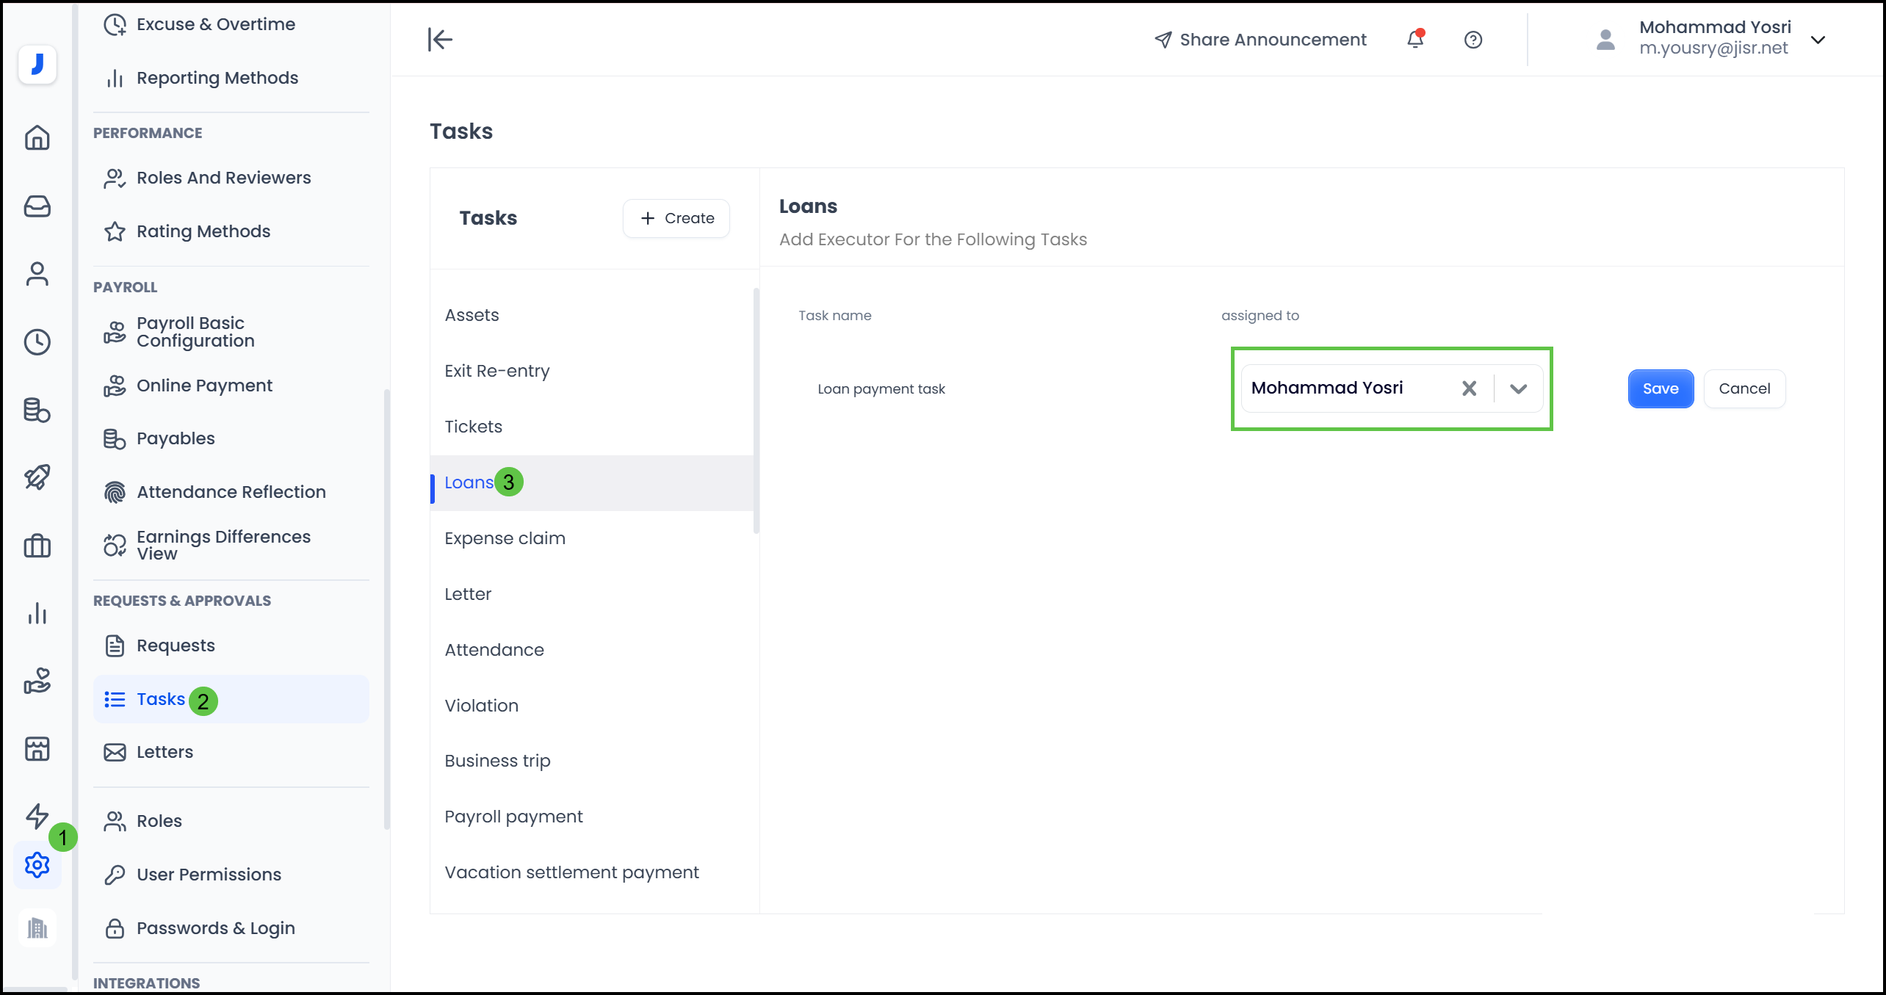1886x995 pixels.
Task: Click the rocket icon in left rail
Action: pyautogui.click(x=37, y=477)
